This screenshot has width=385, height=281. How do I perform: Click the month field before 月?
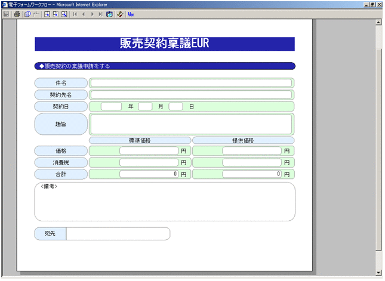pos(146,107)
